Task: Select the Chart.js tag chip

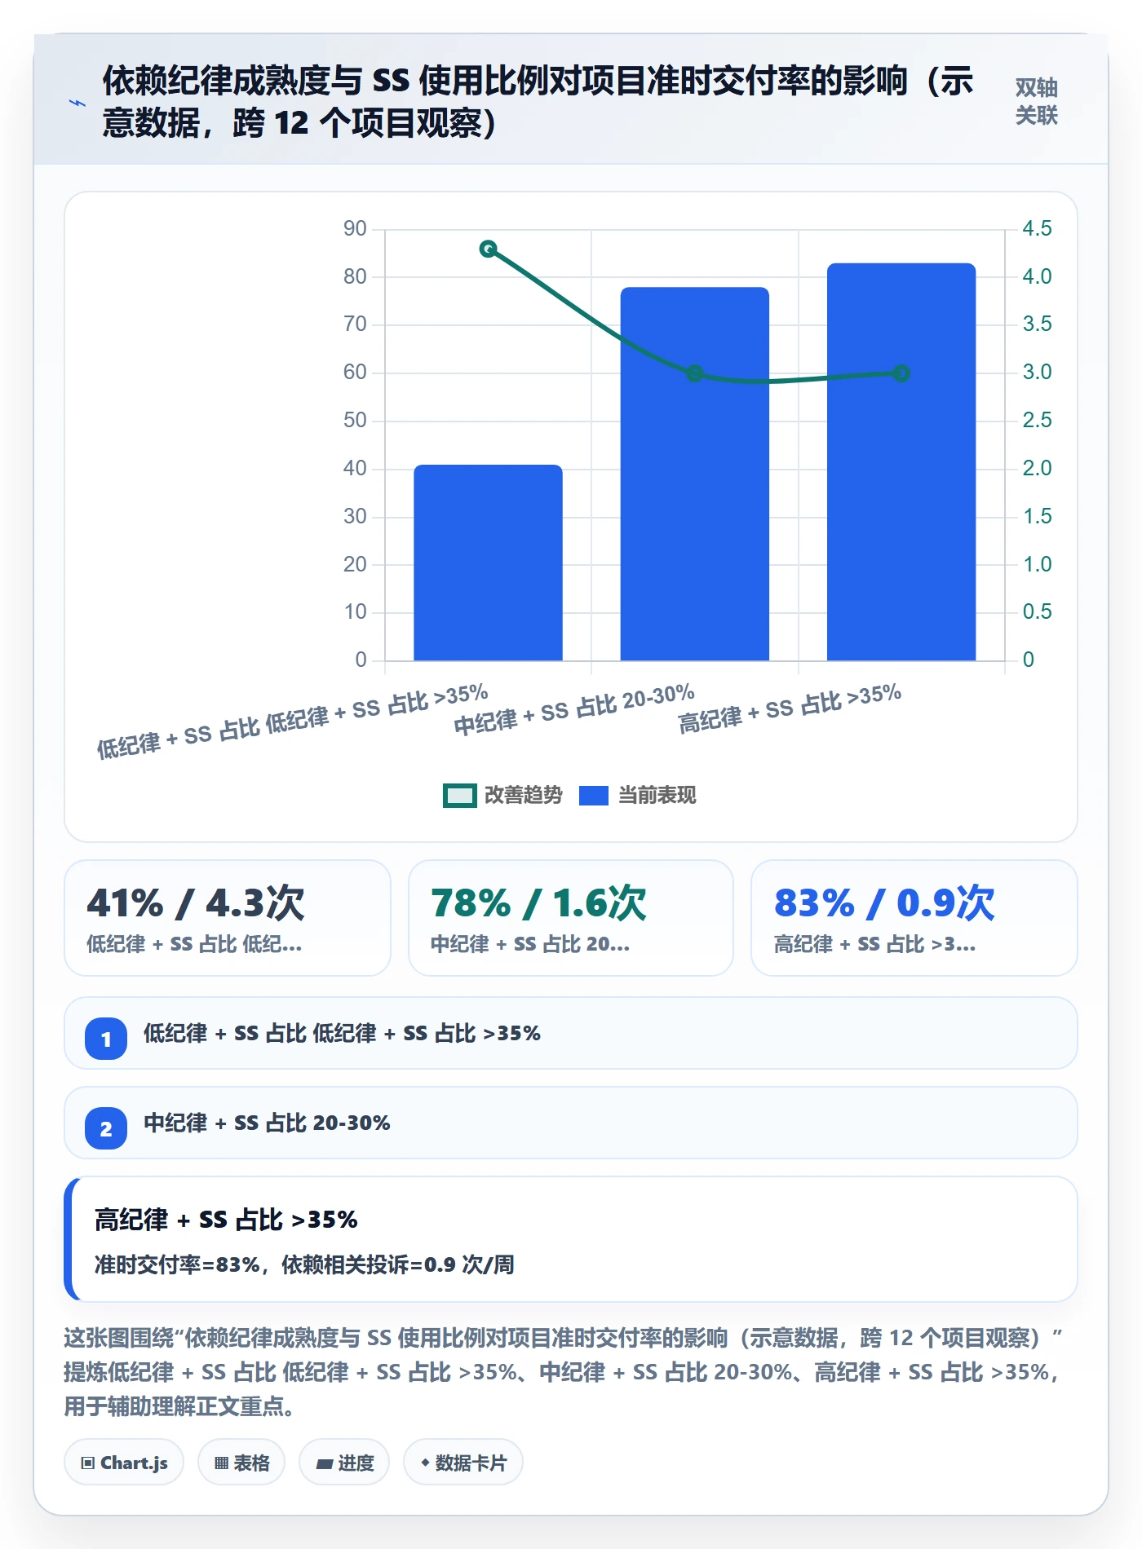Action: (x=124, y=1463)
